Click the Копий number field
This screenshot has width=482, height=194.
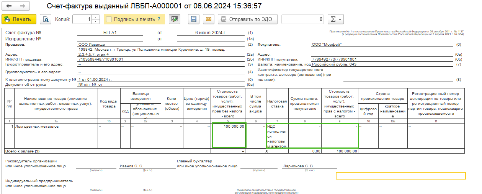coord(82,19)
